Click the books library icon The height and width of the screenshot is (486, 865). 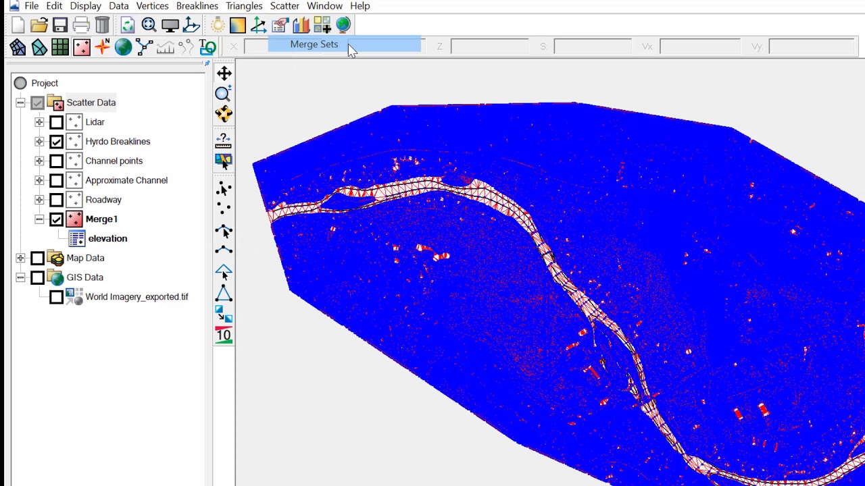[301, 26]
